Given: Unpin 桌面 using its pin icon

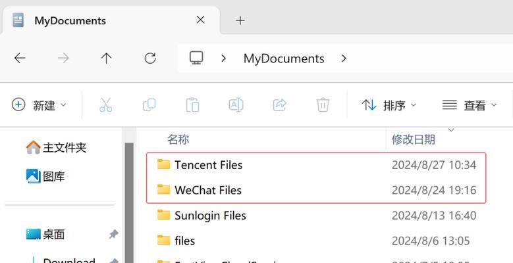Looking at the screenshot, I should tap(113, 234).
